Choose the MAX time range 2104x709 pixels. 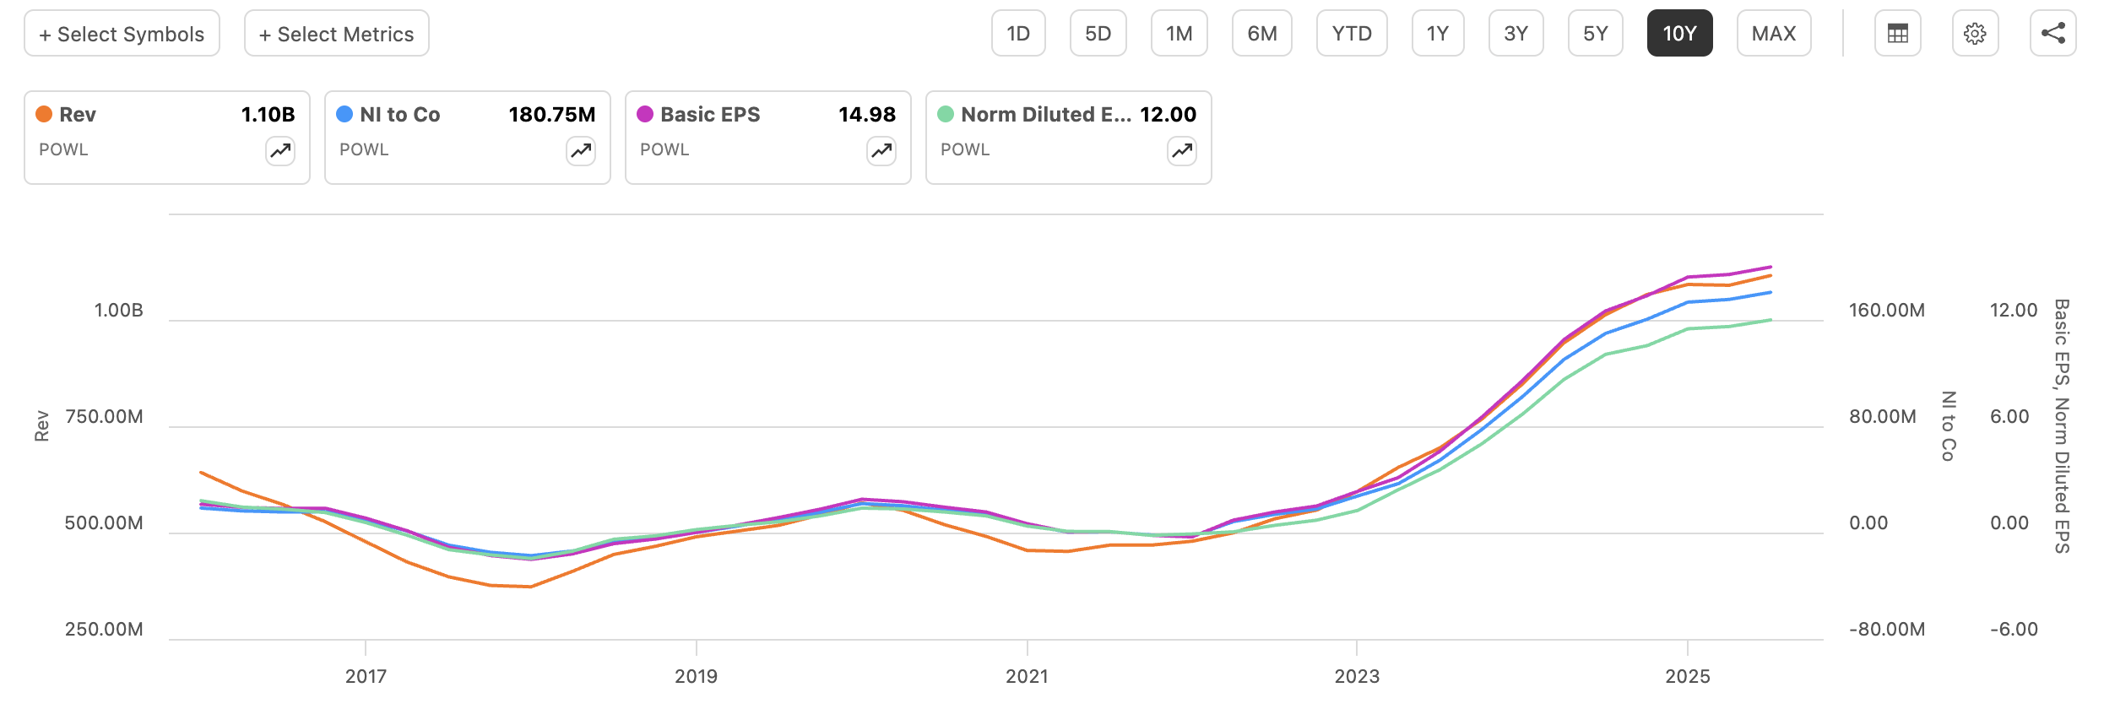pos(1774,34)
